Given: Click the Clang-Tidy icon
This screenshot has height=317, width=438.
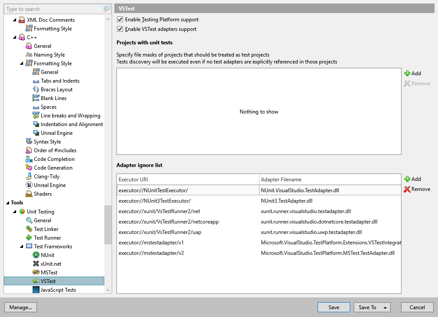Looking at the screenshot, I should click(29, 177).
